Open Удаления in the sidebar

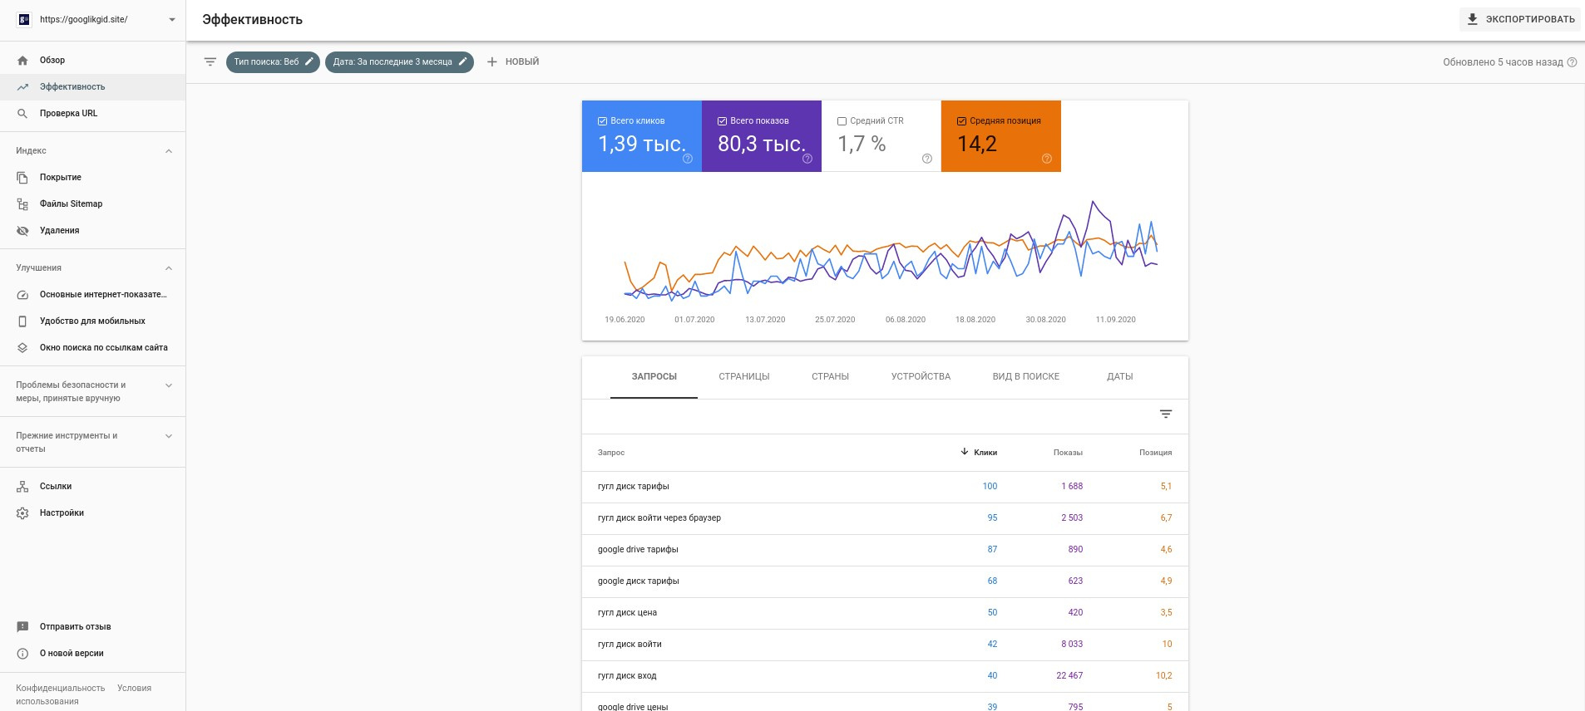pyautogui.click(x=59, y=231)
